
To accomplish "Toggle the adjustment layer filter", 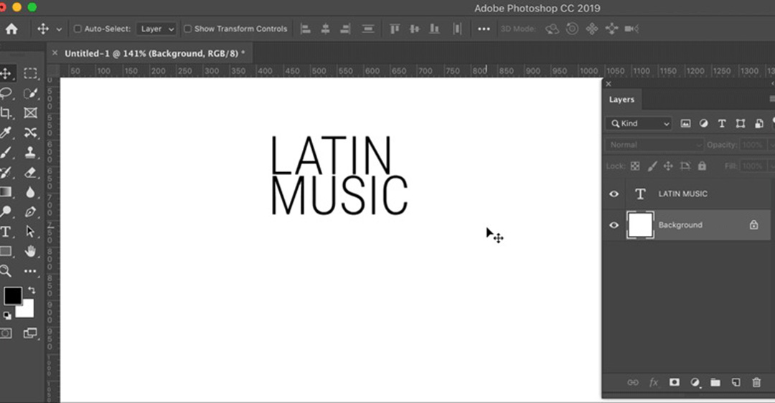I will coord(703,123).
